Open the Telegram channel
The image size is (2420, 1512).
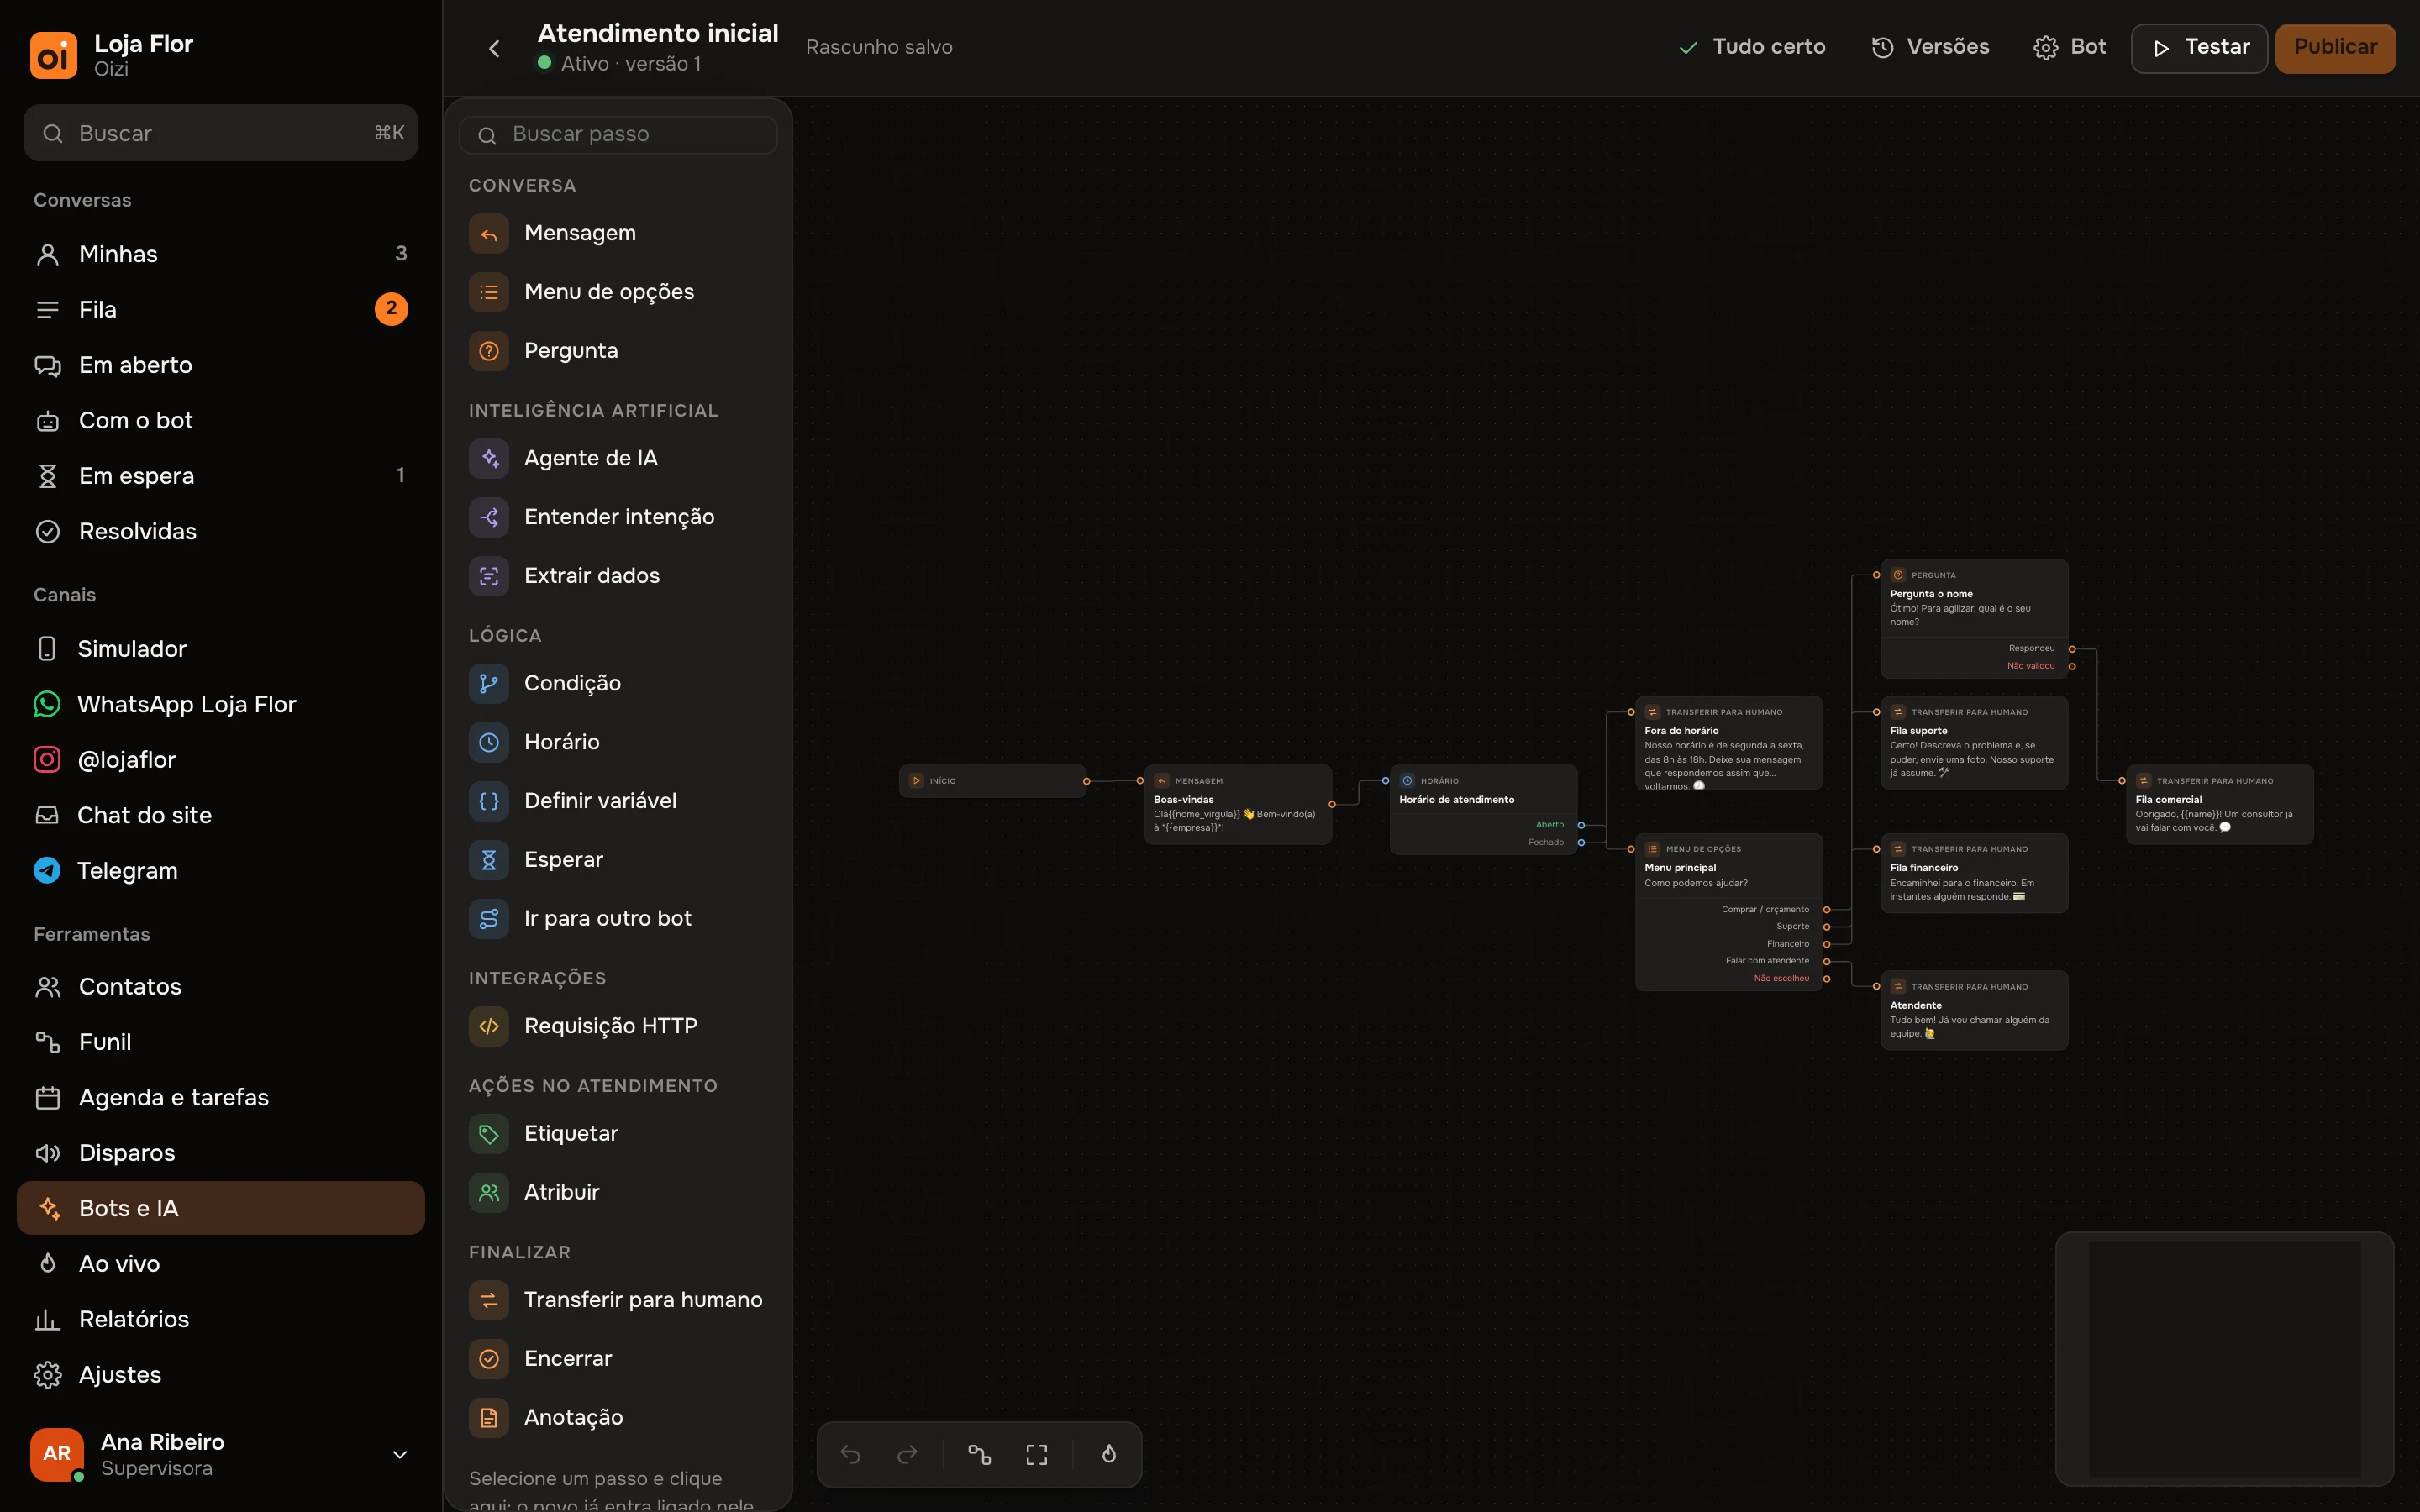point(221,871)
